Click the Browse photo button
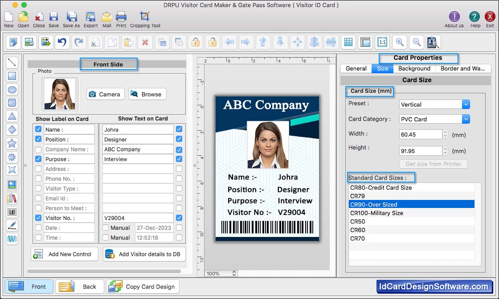 (147, 94)
